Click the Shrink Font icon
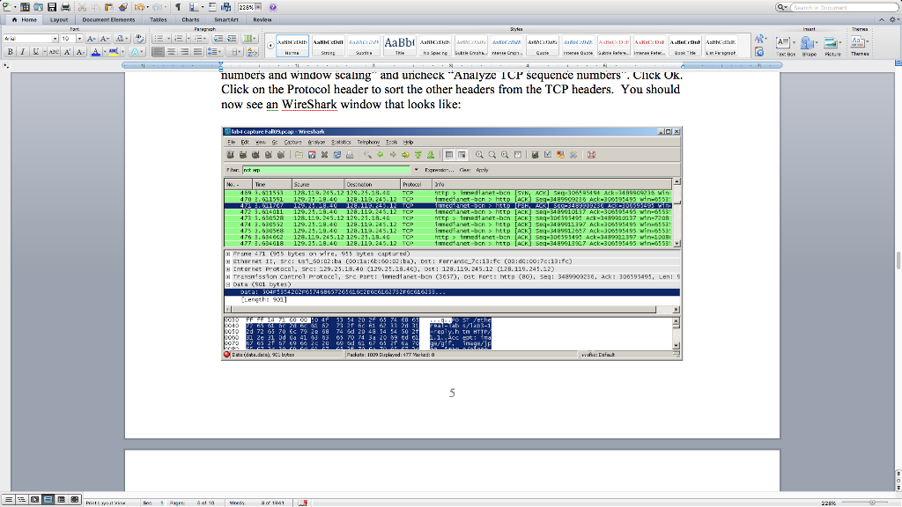The height and width of the screenshot is (507, 902). (x=105, y=39)
